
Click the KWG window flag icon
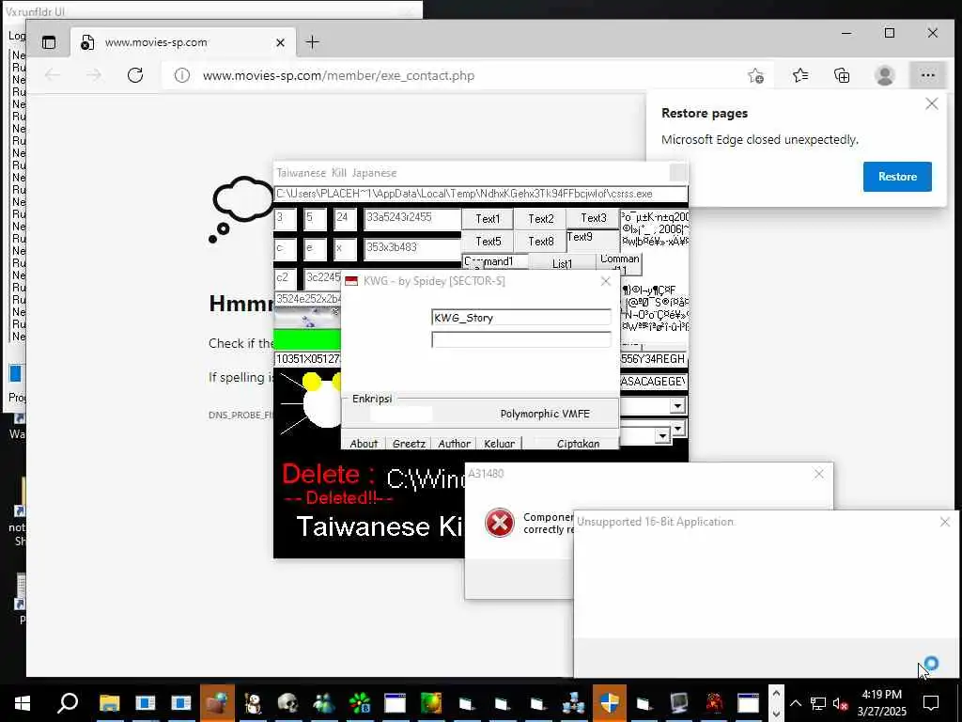[351, 281]
